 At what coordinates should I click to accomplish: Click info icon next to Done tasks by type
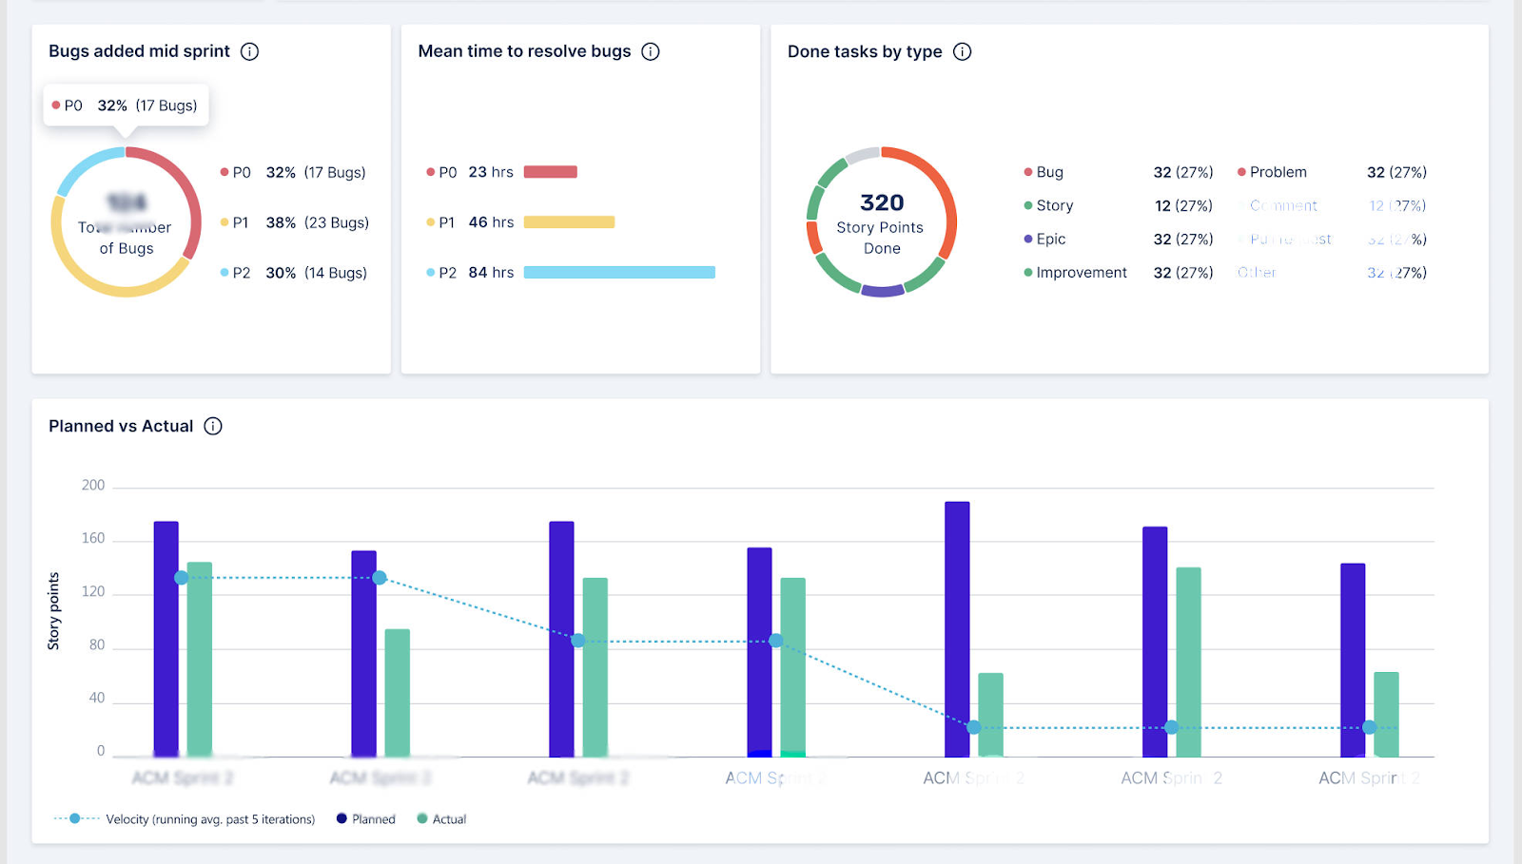[962, 51]
